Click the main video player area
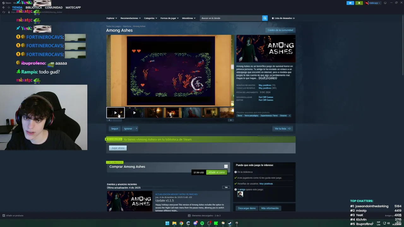 pyautogui.click(x=170, y=71)
